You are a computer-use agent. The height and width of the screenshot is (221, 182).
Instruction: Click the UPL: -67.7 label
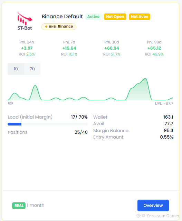pyautogui.click(x=164, y=103)
